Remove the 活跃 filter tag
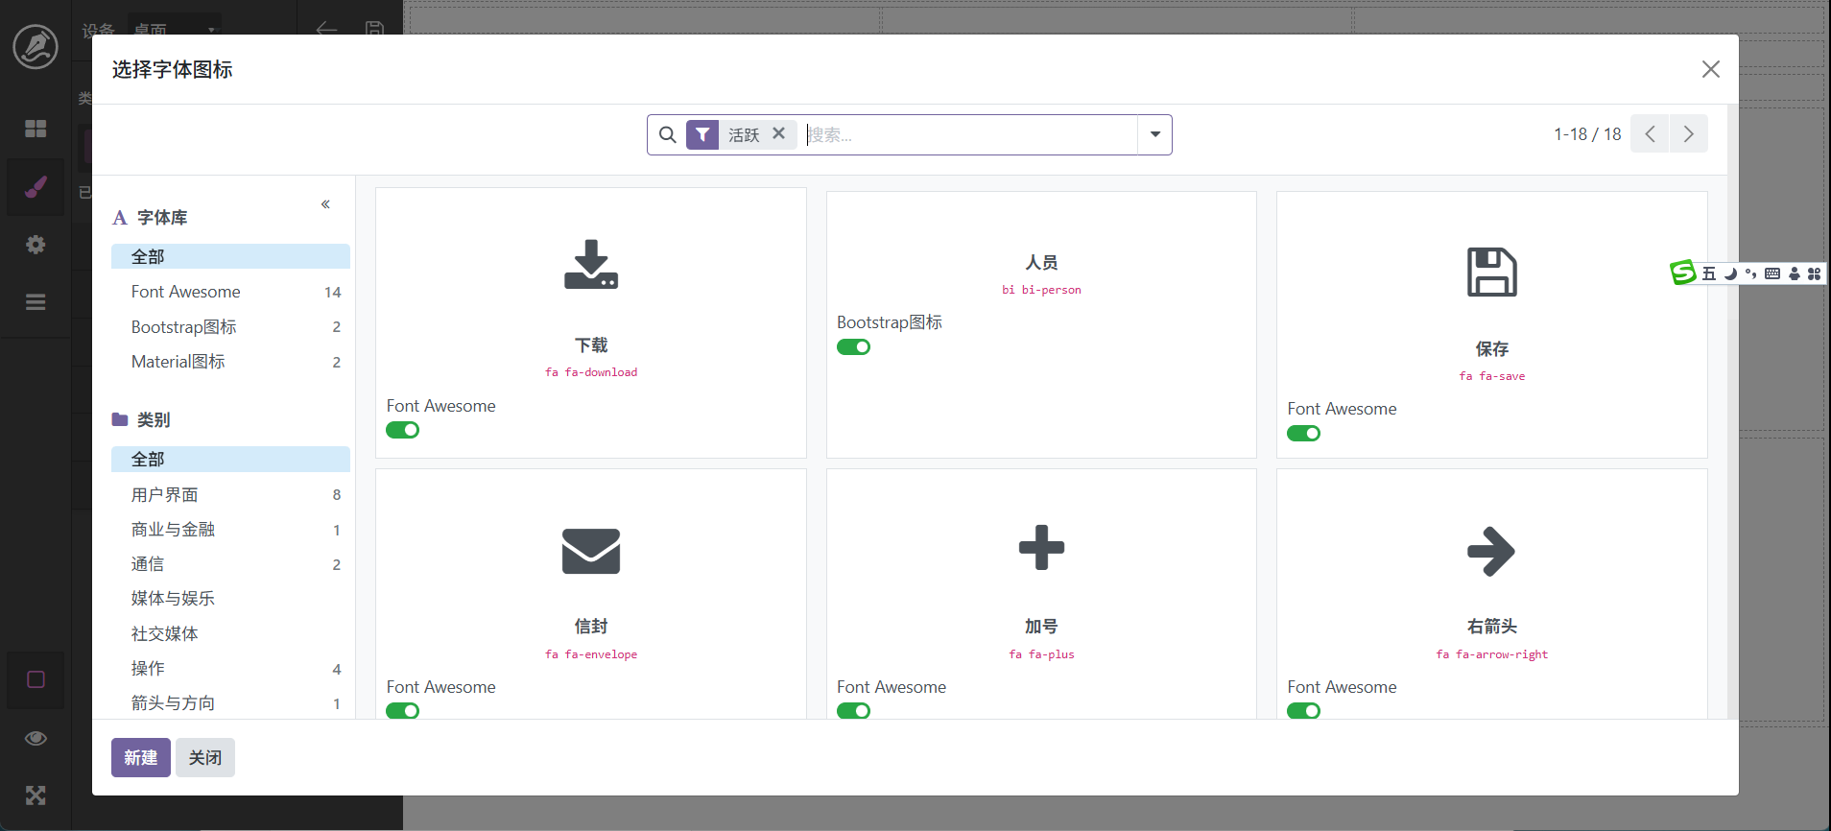1831x831 pixels. pos(779,134)
